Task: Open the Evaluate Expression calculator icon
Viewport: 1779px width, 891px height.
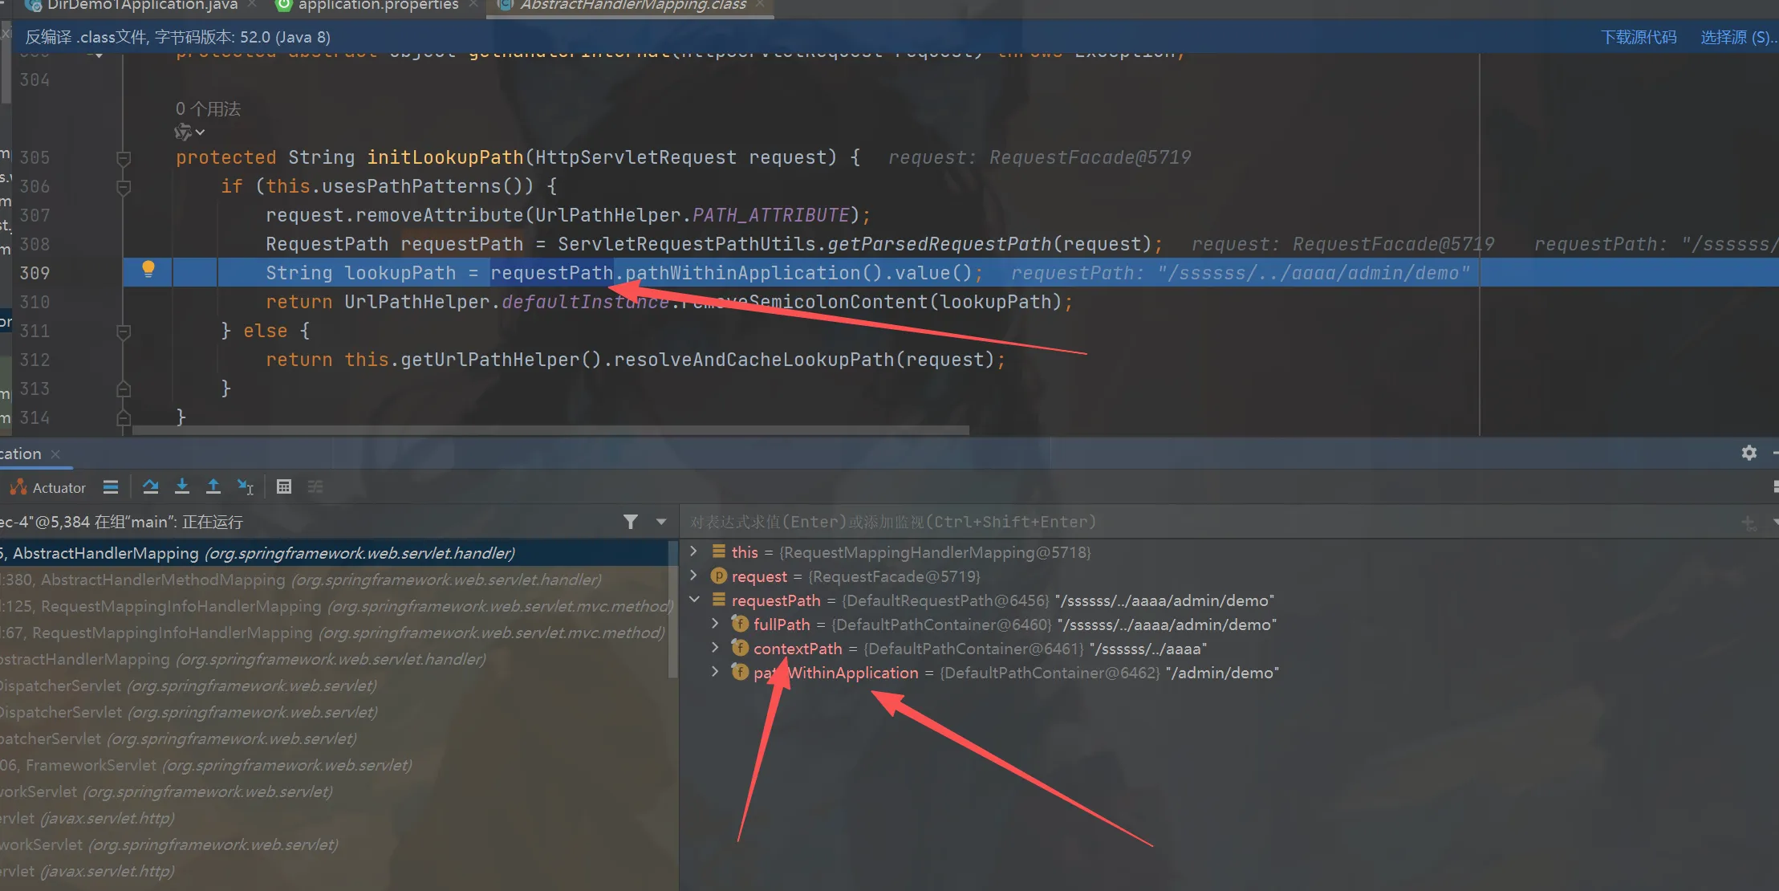Action: [284, 486]
